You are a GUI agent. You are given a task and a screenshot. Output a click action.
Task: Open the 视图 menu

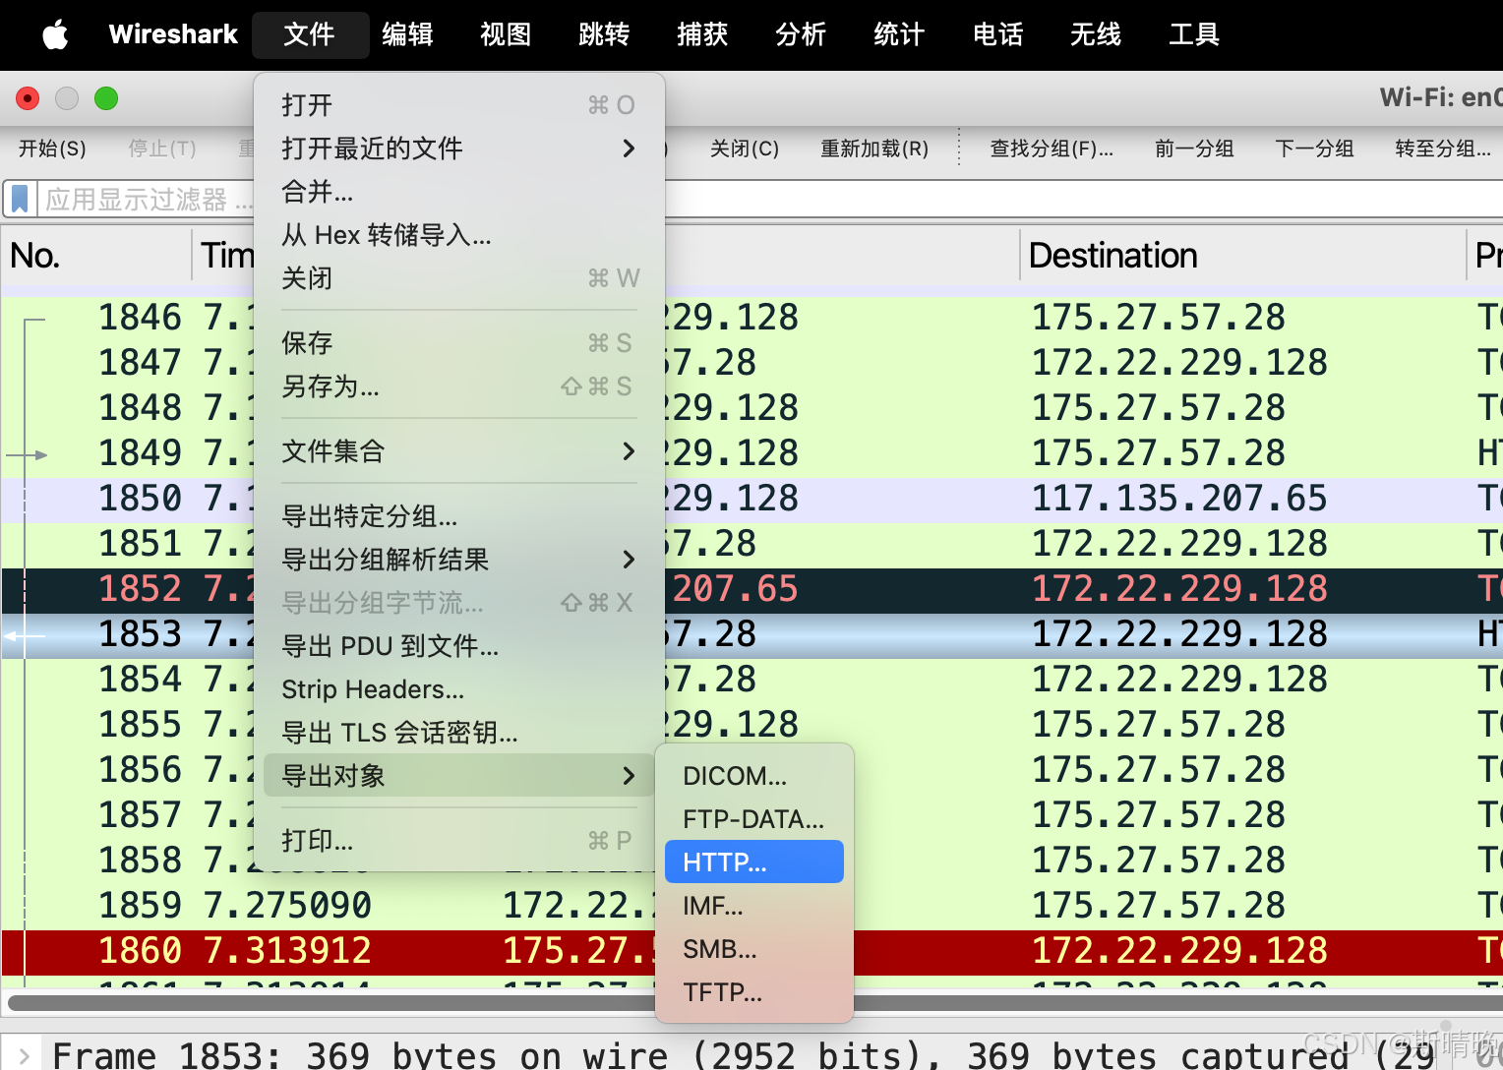tap(506, 34)
